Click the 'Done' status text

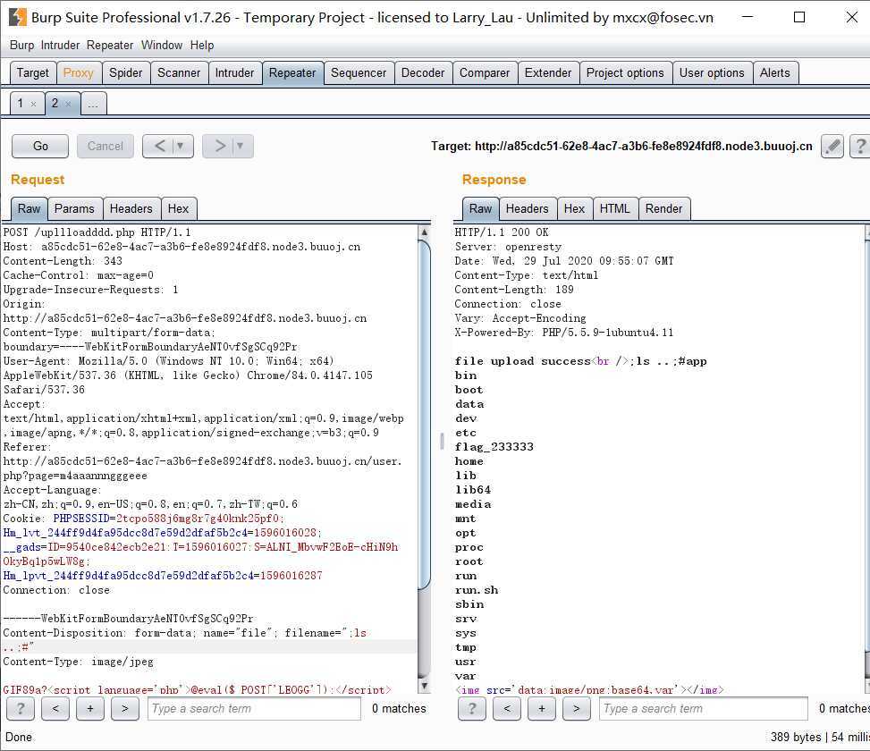(19, 737)
